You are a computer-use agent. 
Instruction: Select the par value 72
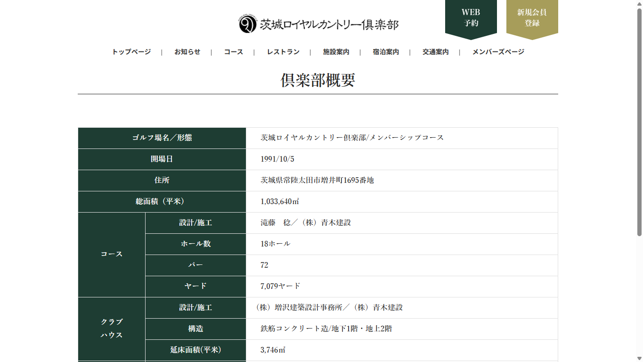(264, 265)
